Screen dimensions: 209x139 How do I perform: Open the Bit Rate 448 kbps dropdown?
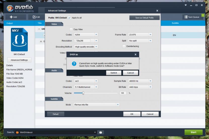coord(140,87)
